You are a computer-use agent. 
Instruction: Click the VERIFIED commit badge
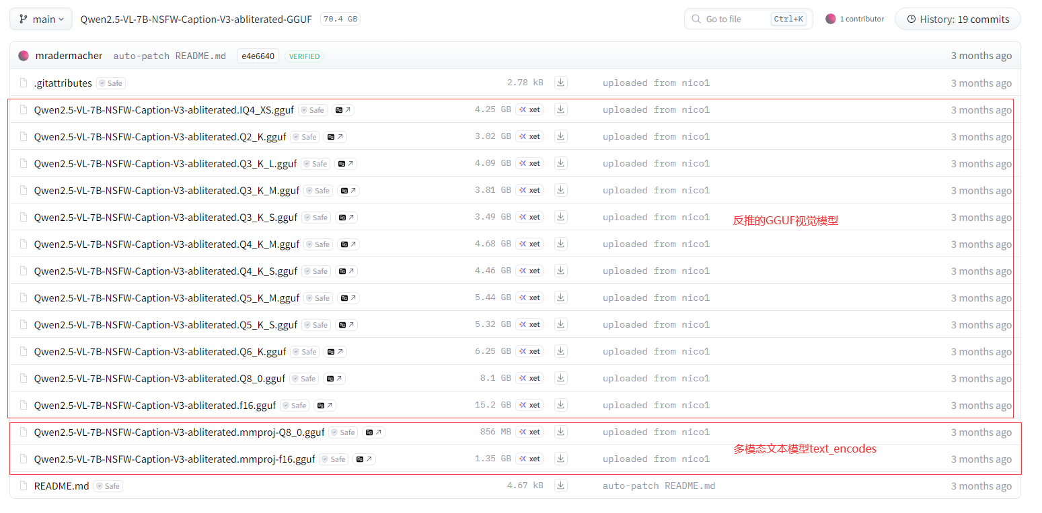(304, 56)
